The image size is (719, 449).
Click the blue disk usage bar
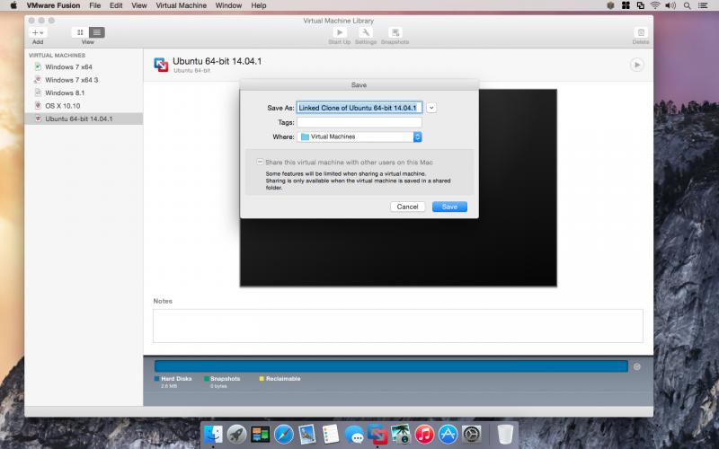tap(391, 366)
